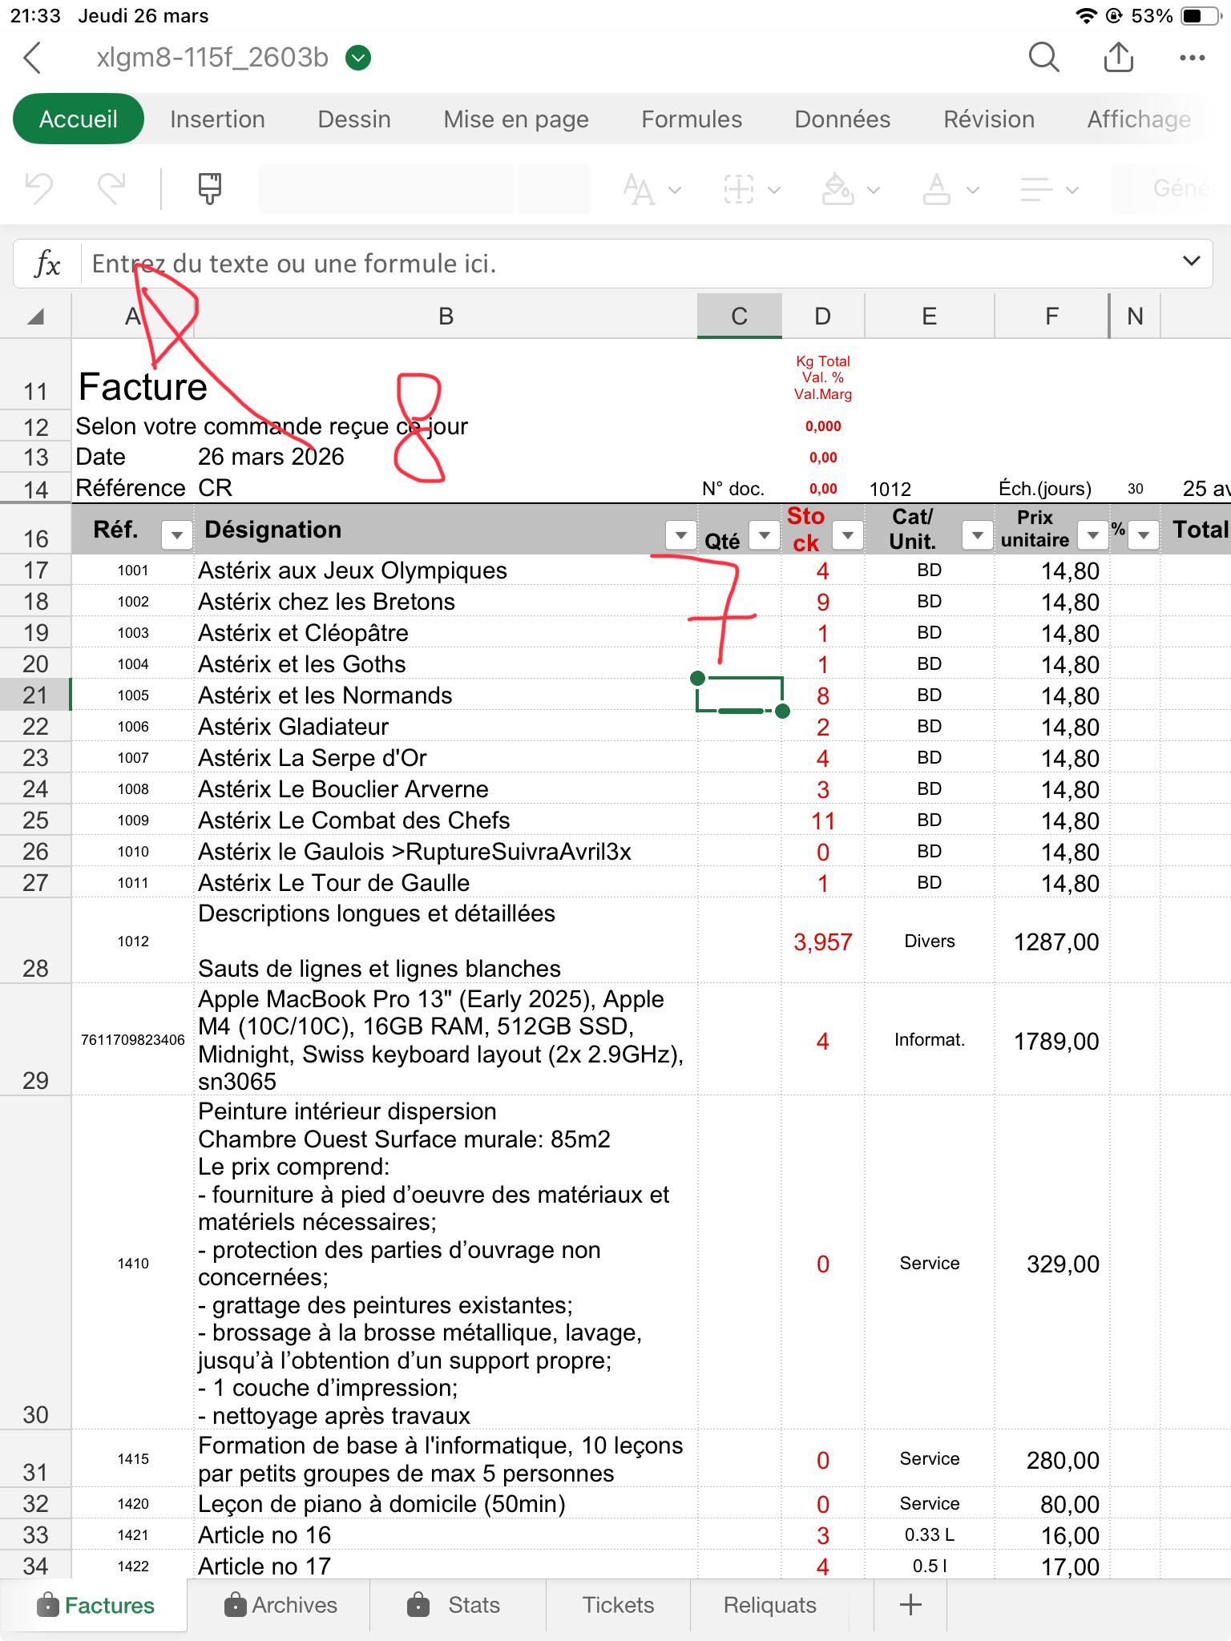
Task: Tap the back arrow to exit workbook
Action: pyautogui.click(x=32, y=58)
